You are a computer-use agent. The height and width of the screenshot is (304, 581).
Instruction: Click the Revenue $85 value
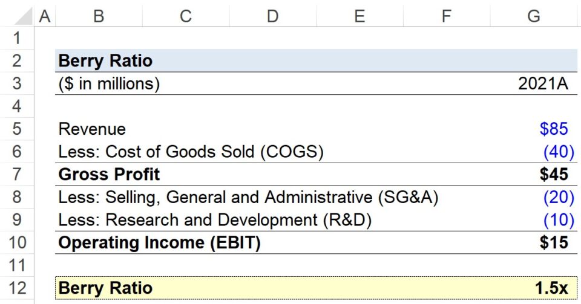[x=554, y=129]
